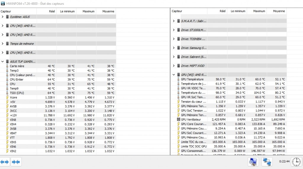Click the Temp3 thermometer icon
The height and width of the screenshot is (169, 303).
coord(7,70)
